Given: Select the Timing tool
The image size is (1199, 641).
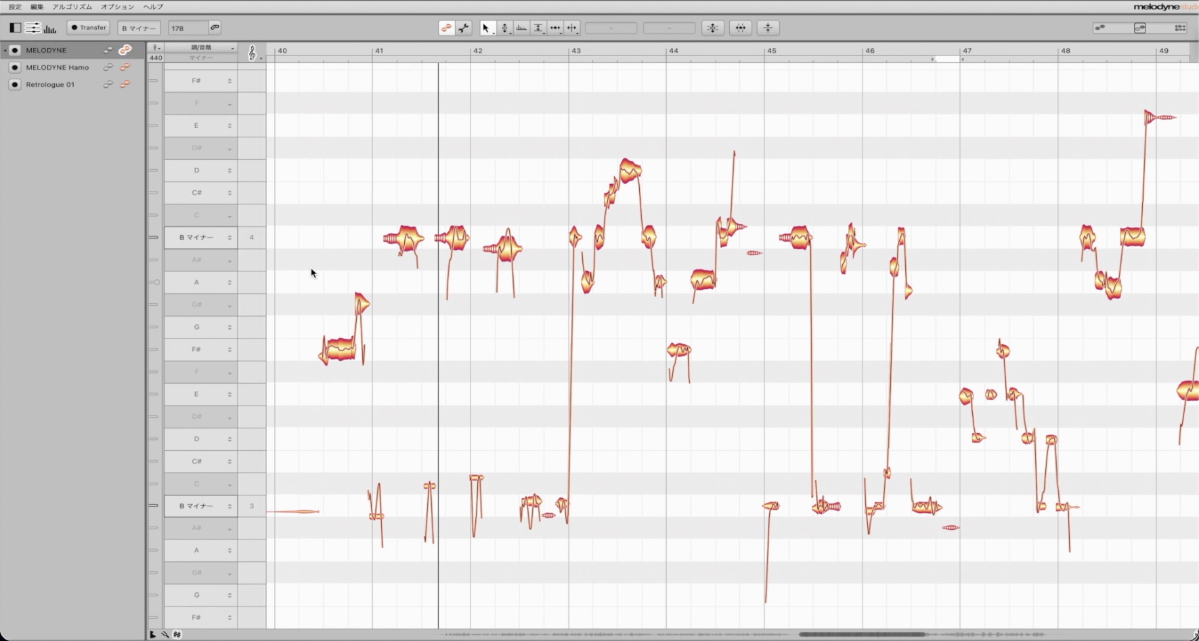Looking at the screenshot, I should pyautogui.click(x=555, y=28).
